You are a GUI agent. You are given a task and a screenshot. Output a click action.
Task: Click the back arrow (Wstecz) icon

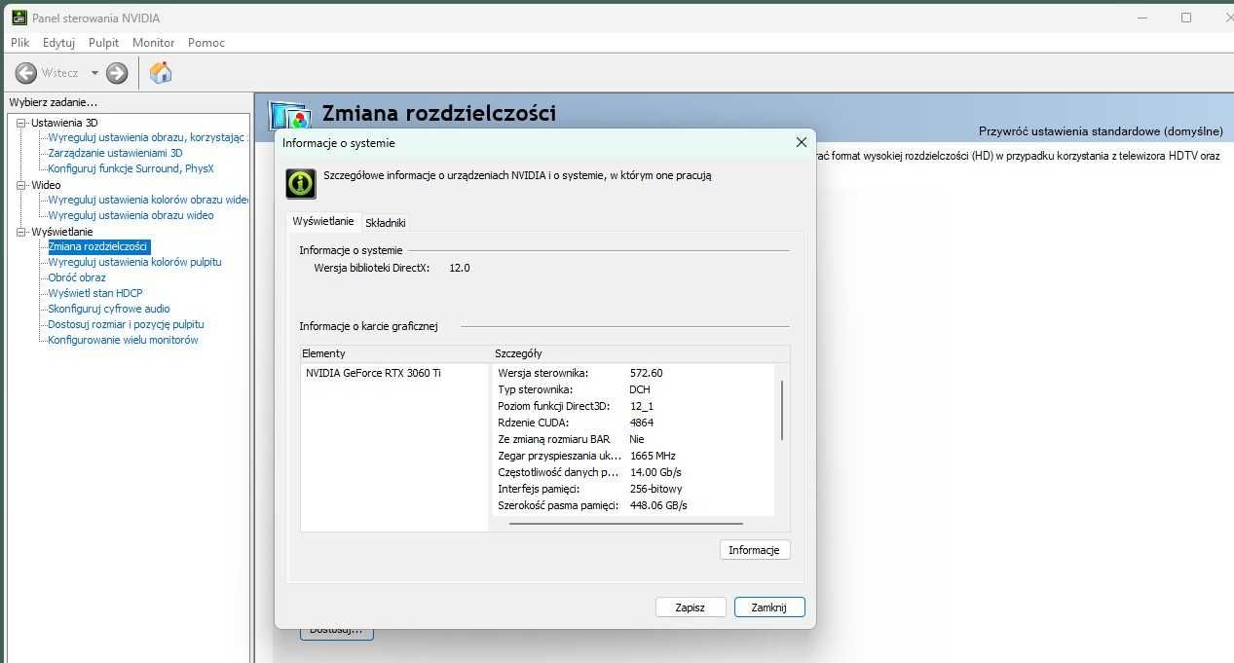tap(26, 73)
